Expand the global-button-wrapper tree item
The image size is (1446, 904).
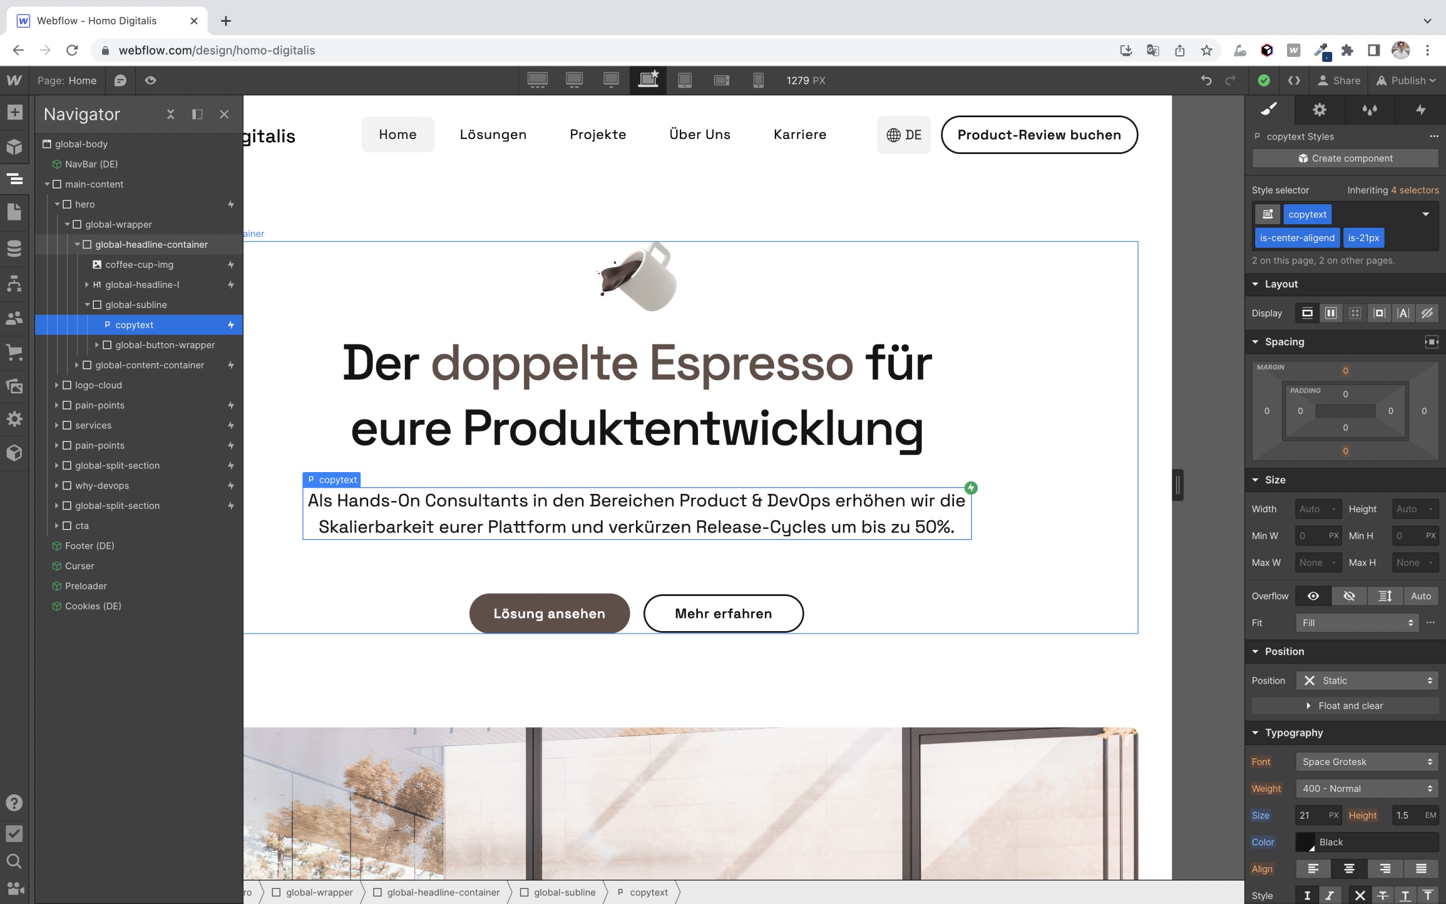coord(97,345)
